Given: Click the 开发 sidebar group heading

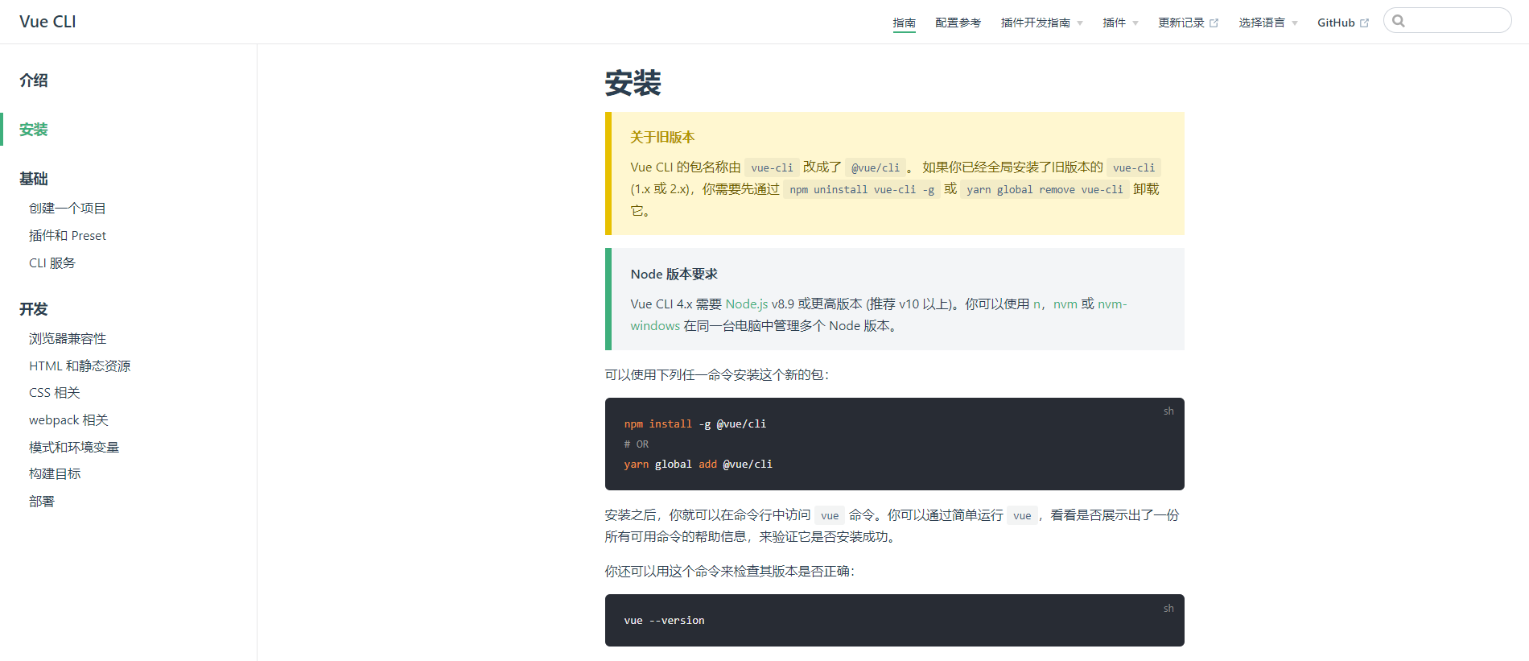Looking at the screenshot, I should (x=34, y=309).
